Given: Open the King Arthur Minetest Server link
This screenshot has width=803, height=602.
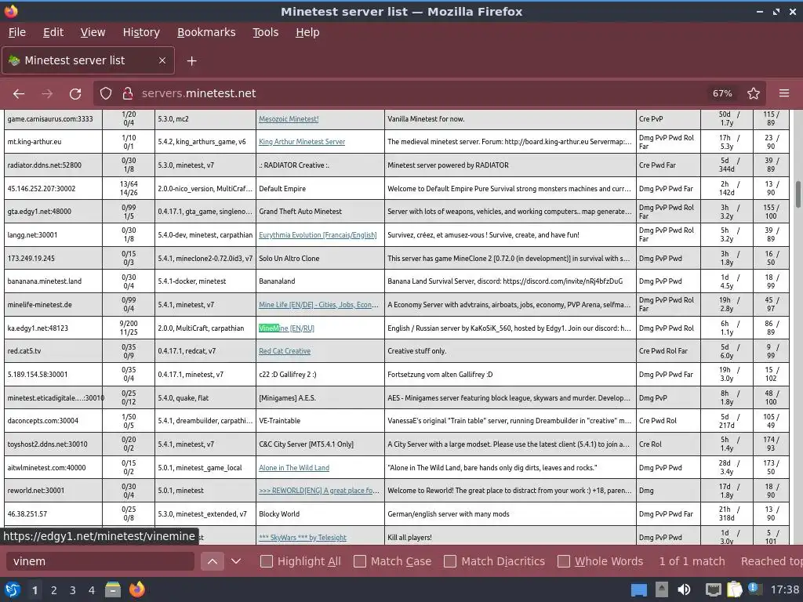Looking at the screenshot, I should pos(302,142).
